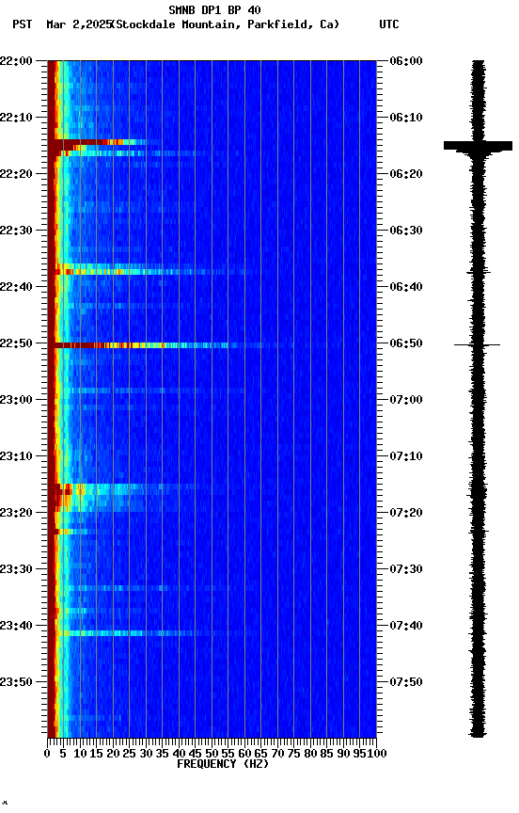519x813 pixels.
Task: Click the '07:30' UTC time label
Action: click(406, 570)
